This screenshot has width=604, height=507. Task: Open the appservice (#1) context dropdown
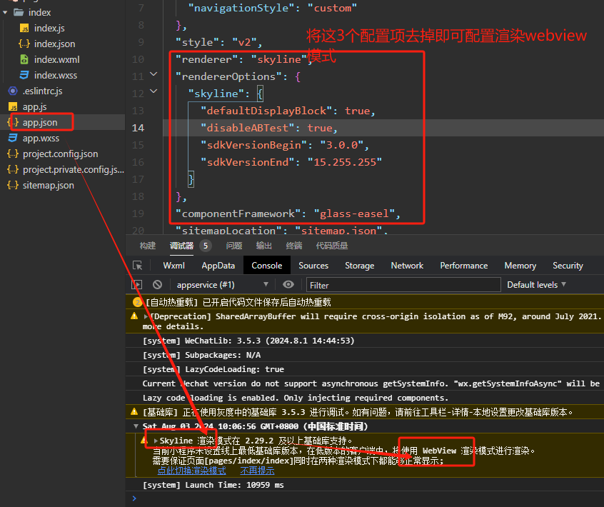coord(222,285)
